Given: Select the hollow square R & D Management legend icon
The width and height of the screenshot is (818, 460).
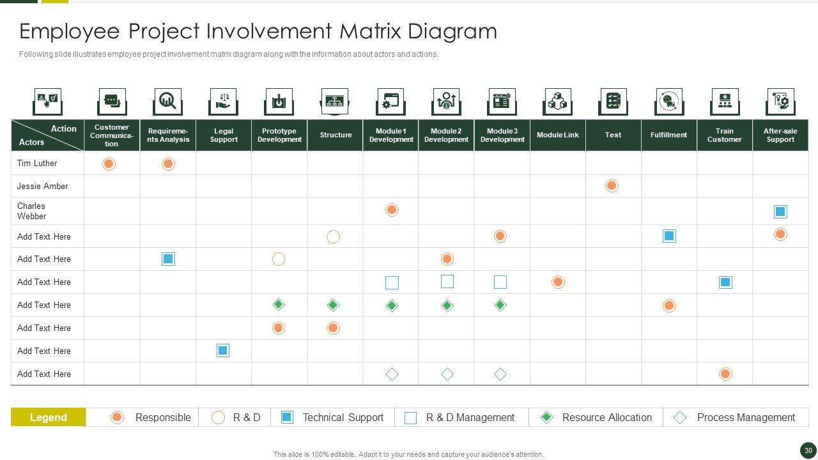Looking at the screenshot, I should tap(411, 418).
